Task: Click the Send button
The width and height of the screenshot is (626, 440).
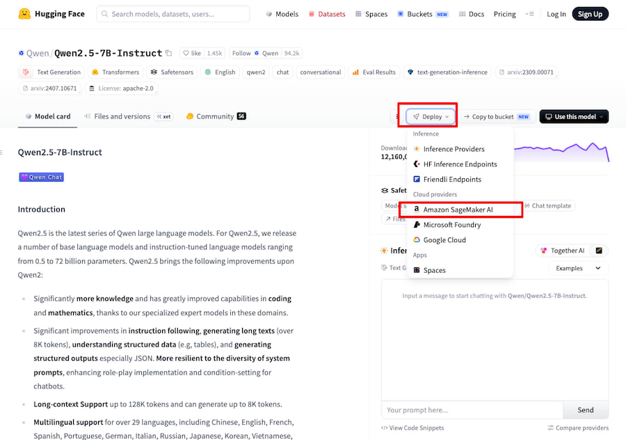Action: (x=585, y=409)
